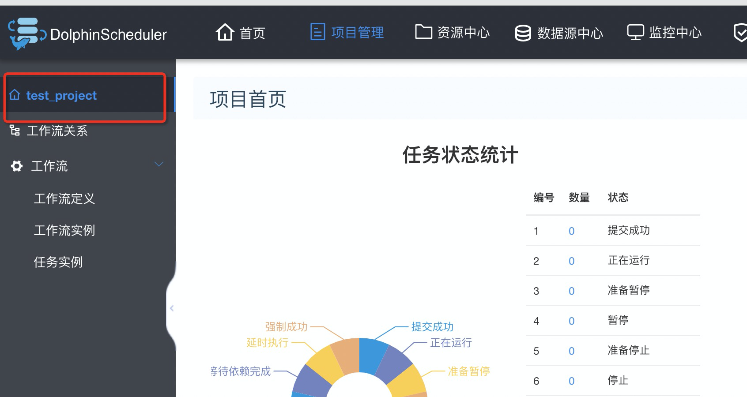Viewport: 747px width, 397px height.
Task: Collapse the 工作流 menu chevron
Action: point(159,164)
